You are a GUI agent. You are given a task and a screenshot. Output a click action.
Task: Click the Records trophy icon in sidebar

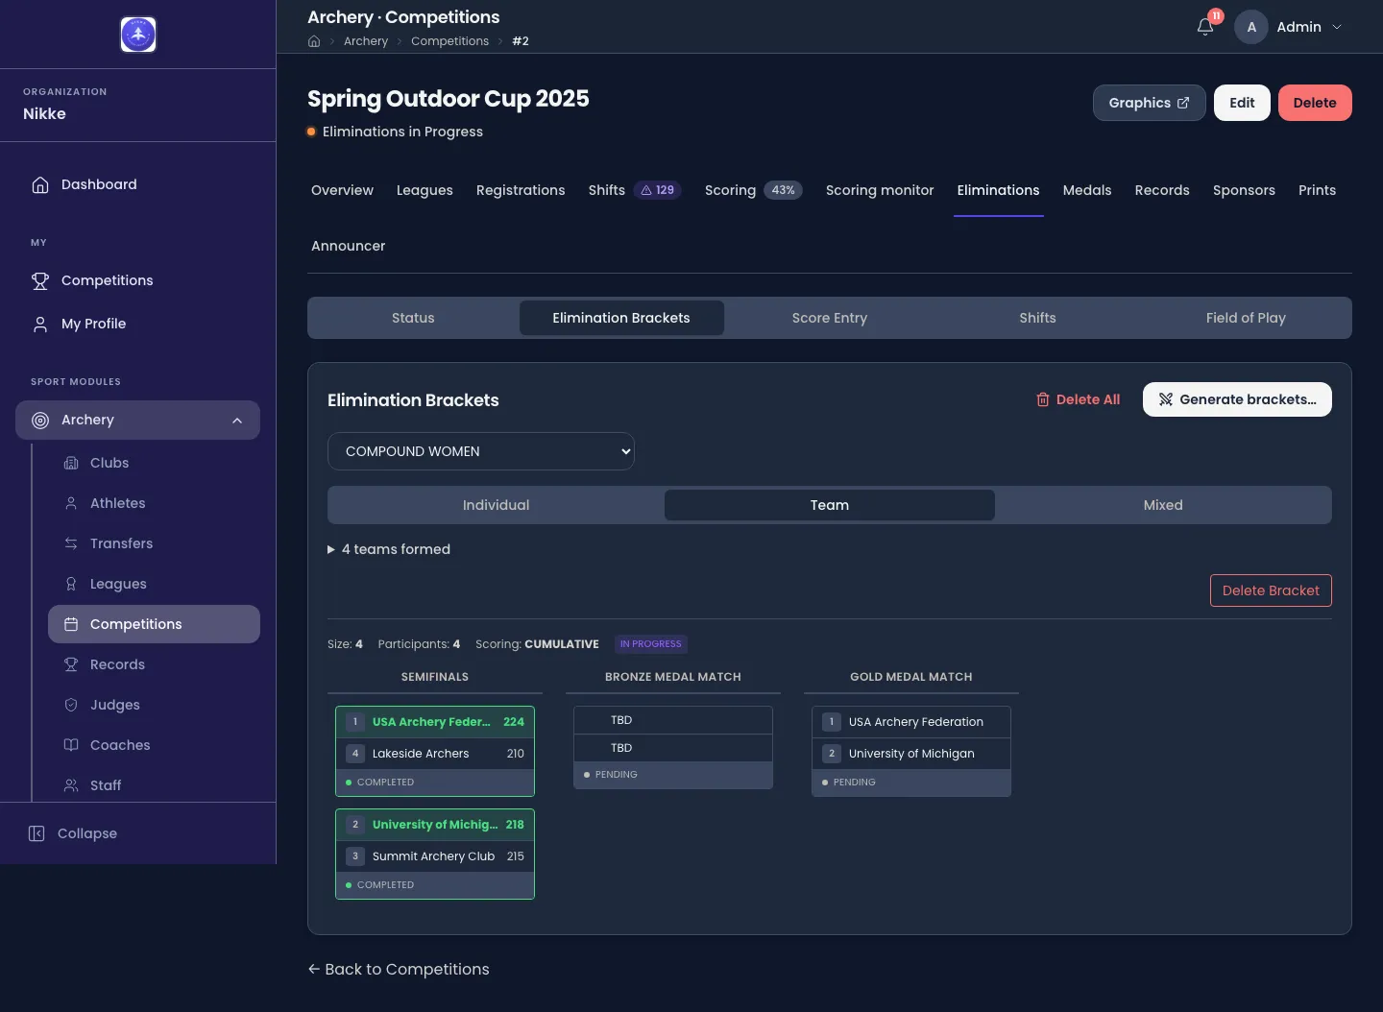(71, 664)
